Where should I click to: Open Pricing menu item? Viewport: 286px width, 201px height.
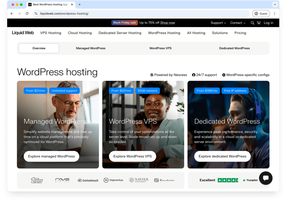click(x=240, y=33)
